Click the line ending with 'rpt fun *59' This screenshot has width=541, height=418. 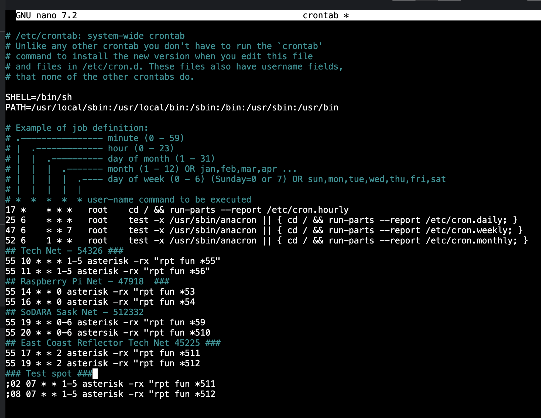(105, 322)
